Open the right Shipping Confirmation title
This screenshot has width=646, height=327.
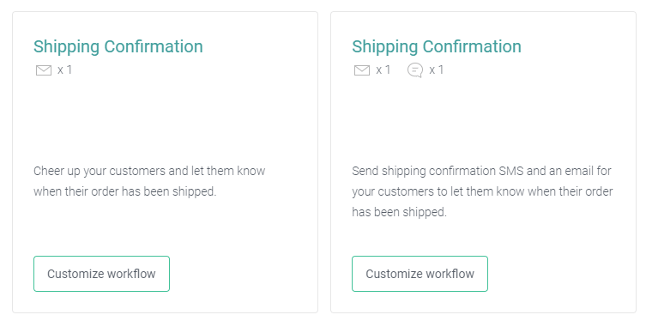click(437, 46)
